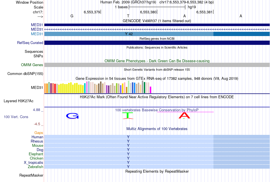The image size is (270, 182).
Task: Click the Y 42 codon label
Action: 129,34
